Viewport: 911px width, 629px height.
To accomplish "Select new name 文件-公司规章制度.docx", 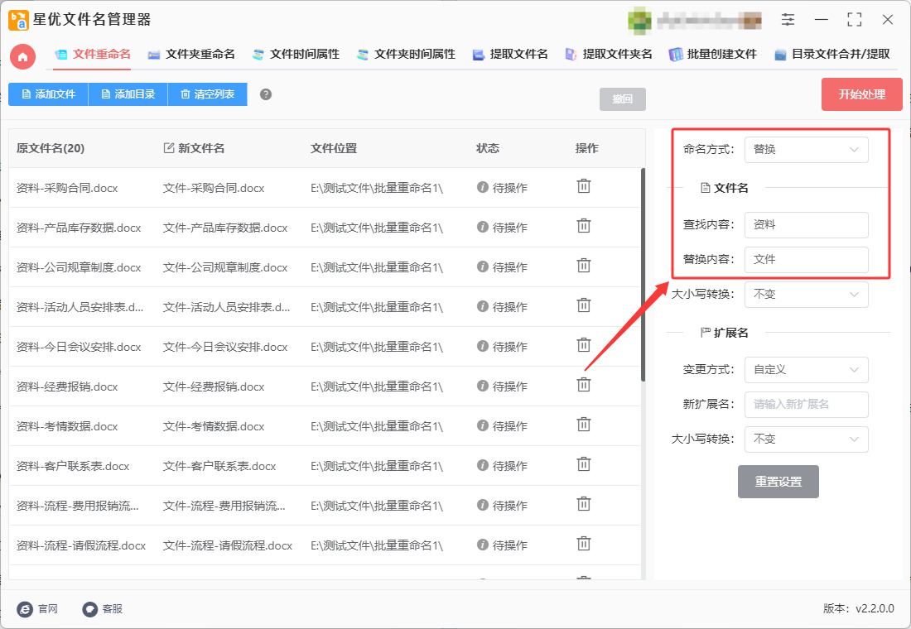I will tap(224, 268).
